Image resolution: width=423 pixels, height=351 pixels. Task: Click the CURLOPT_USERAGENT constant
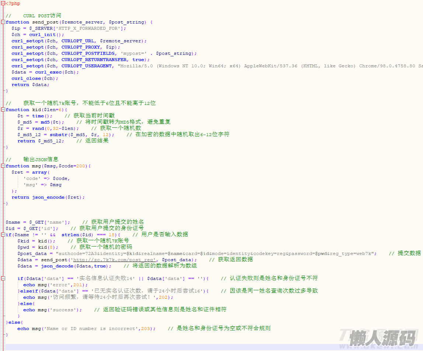(87, 66)
